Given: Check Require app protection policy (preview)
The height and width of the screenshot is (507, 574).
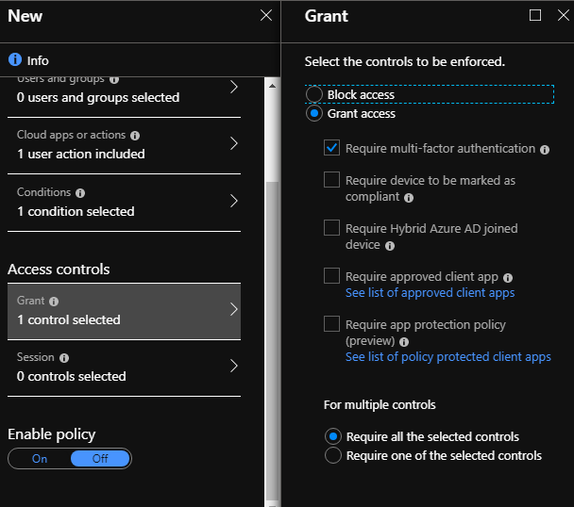Looking at the screenshot, I should 331,324.
